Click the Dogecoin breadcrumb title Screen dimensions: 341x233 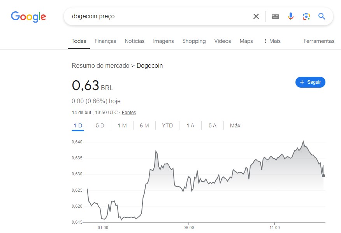(x=149, y=65)
